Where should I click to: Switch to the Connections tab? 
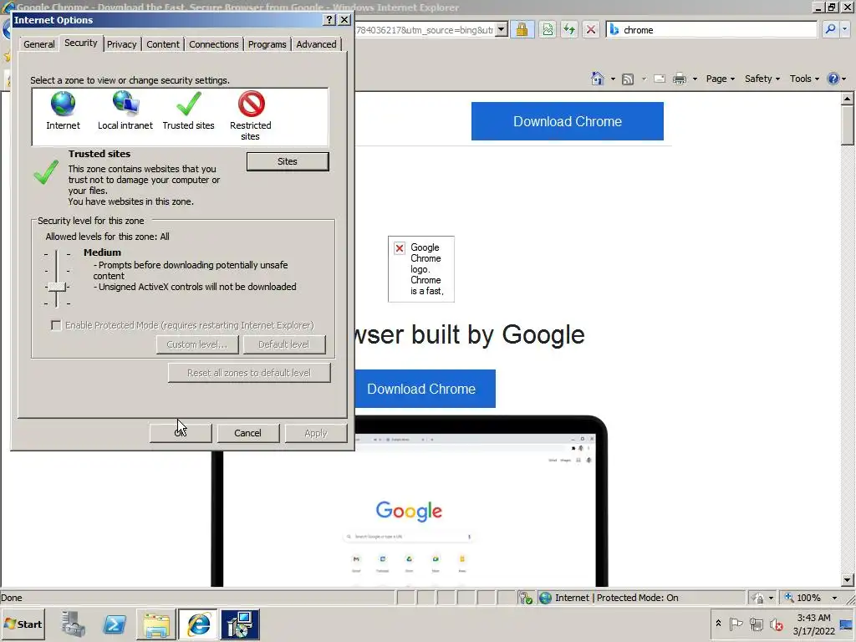point(213,44)
